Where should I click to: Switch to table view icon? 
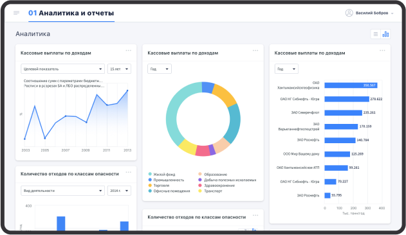tap(376, 34)
